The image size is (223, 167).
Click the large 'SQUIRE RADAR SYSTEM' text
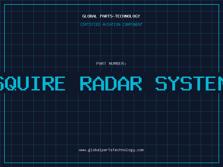tap(111, 83)
